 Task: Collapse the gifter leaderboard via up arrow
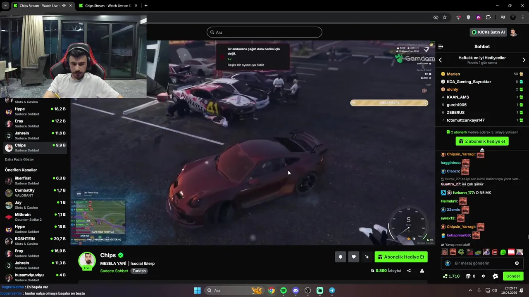pyautogui.click(x=482, y=151)
